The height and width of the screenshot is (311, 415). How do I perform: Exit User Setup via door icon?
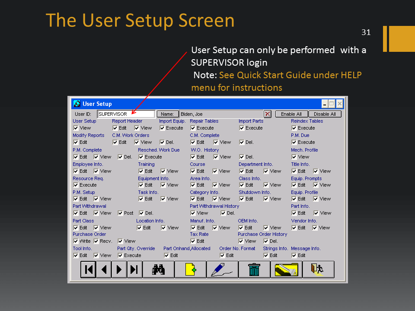(319, 270)
